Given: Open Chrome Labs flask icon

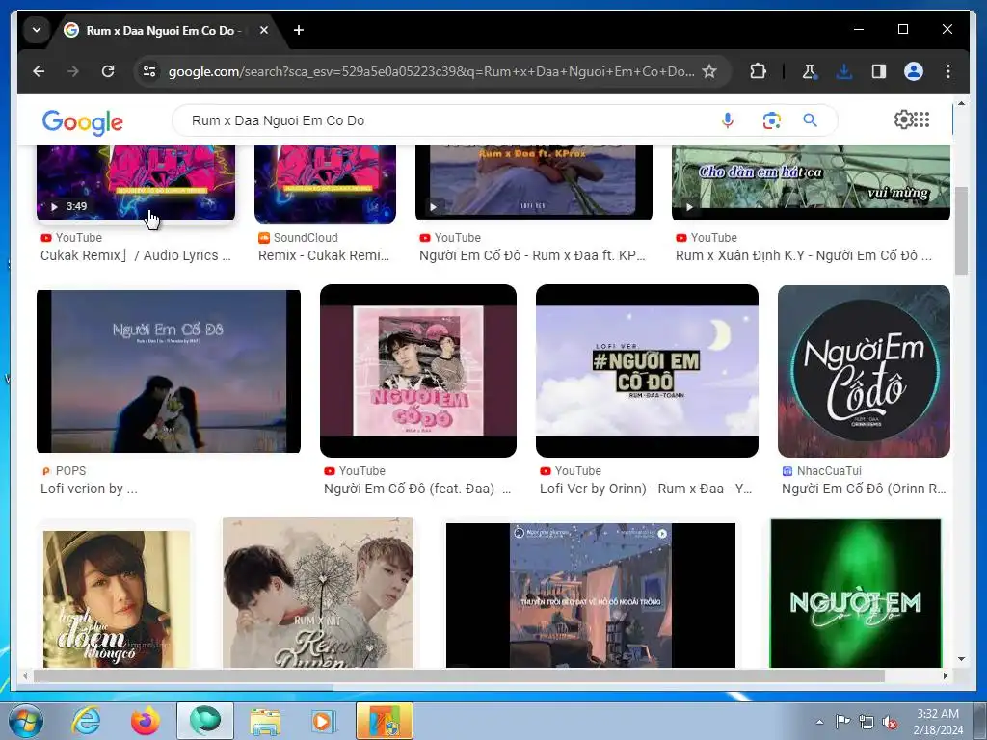Looking at the screenshot, I should (x=809, y=71).
